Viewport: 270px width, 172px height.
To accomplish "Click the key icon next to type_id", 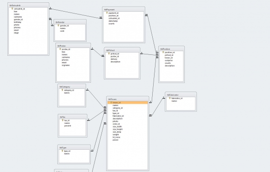I will (x=62, y=151).
